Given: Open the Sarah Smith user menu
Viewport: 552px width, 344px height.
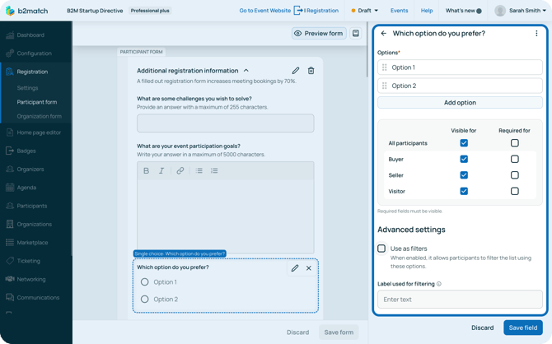Looking at the screenshot, I should click(521, 11).
